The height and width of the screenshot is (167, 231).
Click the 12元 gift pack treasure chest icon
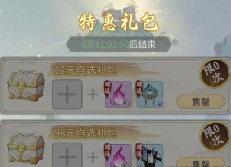[x=26, y=86]
